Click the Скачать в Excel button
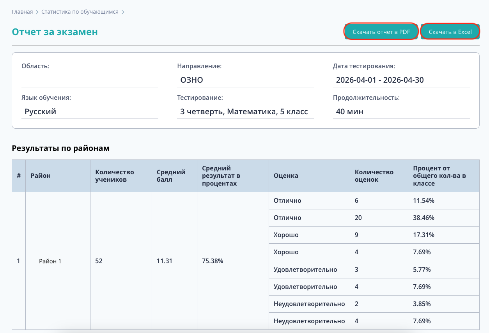 [450, 32]
